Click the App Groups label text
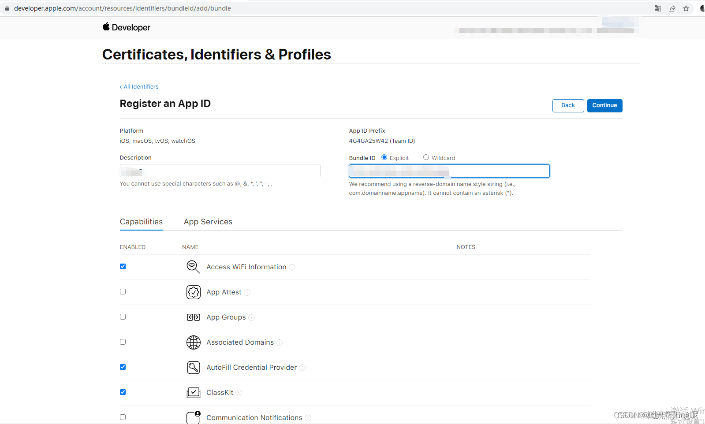This screenshot has width=705, height=424. (226, 317)
